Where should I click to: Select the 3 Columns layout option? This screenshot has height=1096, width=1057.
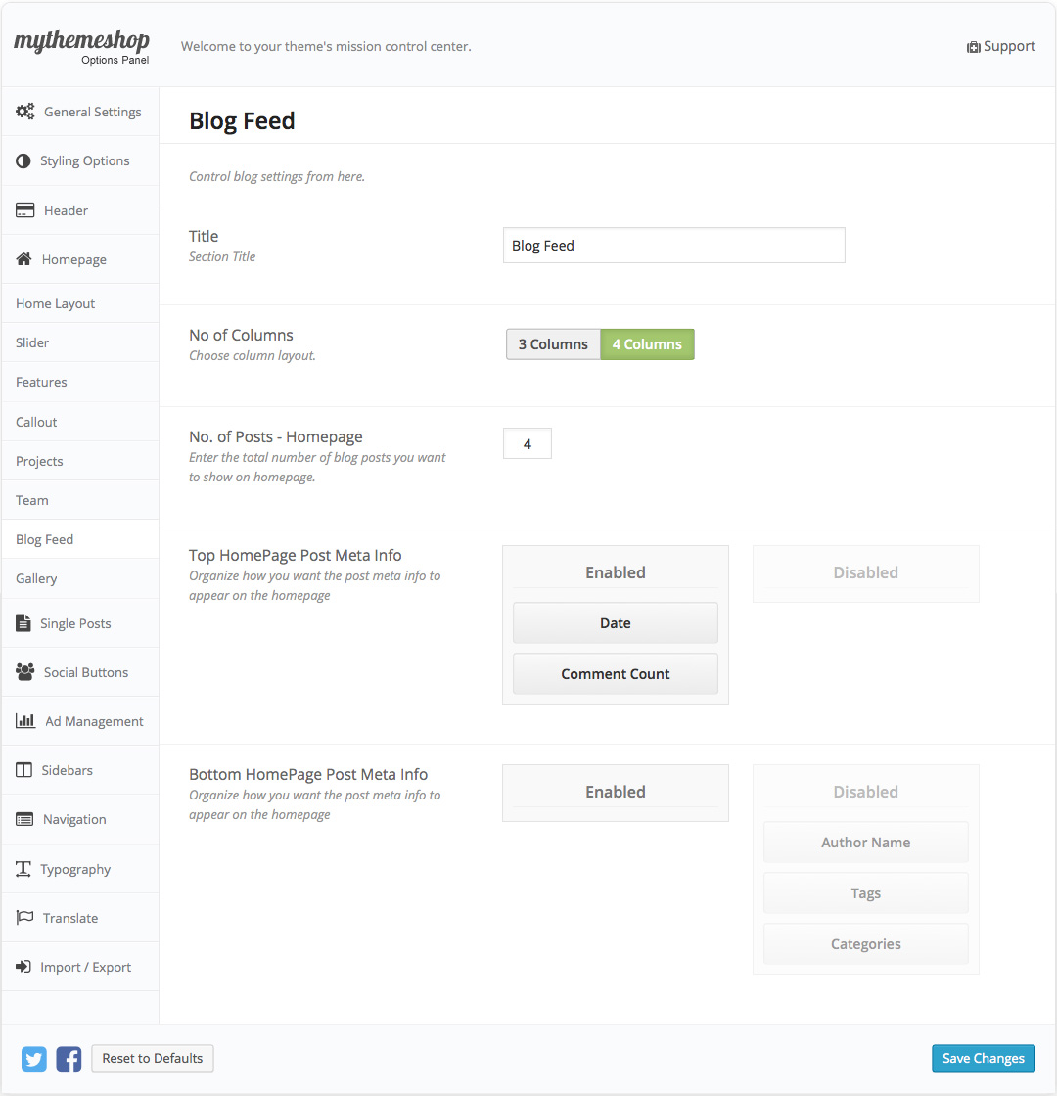(x=553, y=343)
